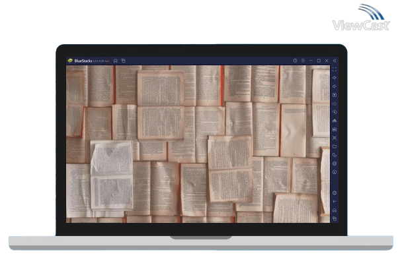Toggle full screen mode icon
The height and width of the screenshot is (273, 398).
(x=335, y=69)
